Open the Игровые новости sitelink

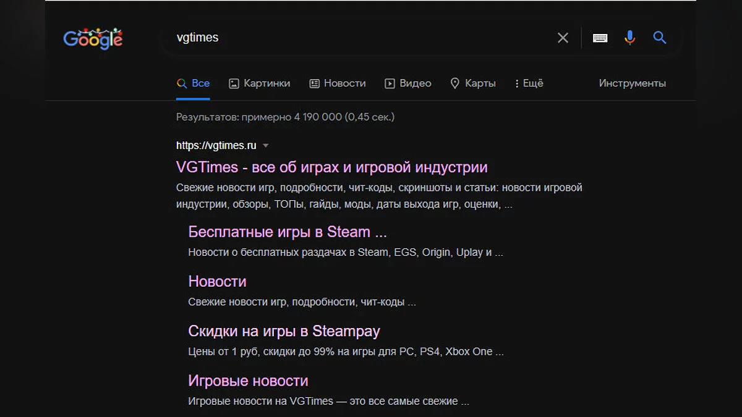tap(248, 381)
